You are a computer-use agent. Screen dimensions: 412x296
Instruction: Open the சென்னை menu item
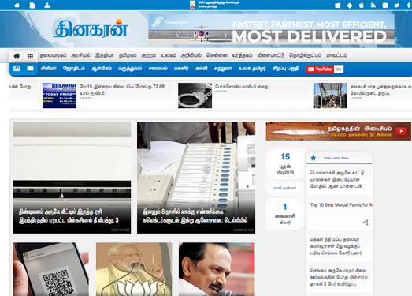[x=217, y=55]
